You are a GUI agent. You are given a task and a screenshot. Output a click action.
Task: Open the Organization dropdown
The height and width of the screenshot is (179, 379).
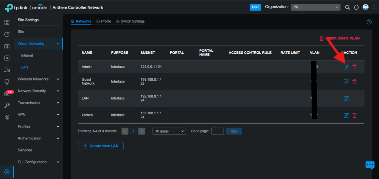(x=315, y=7)
